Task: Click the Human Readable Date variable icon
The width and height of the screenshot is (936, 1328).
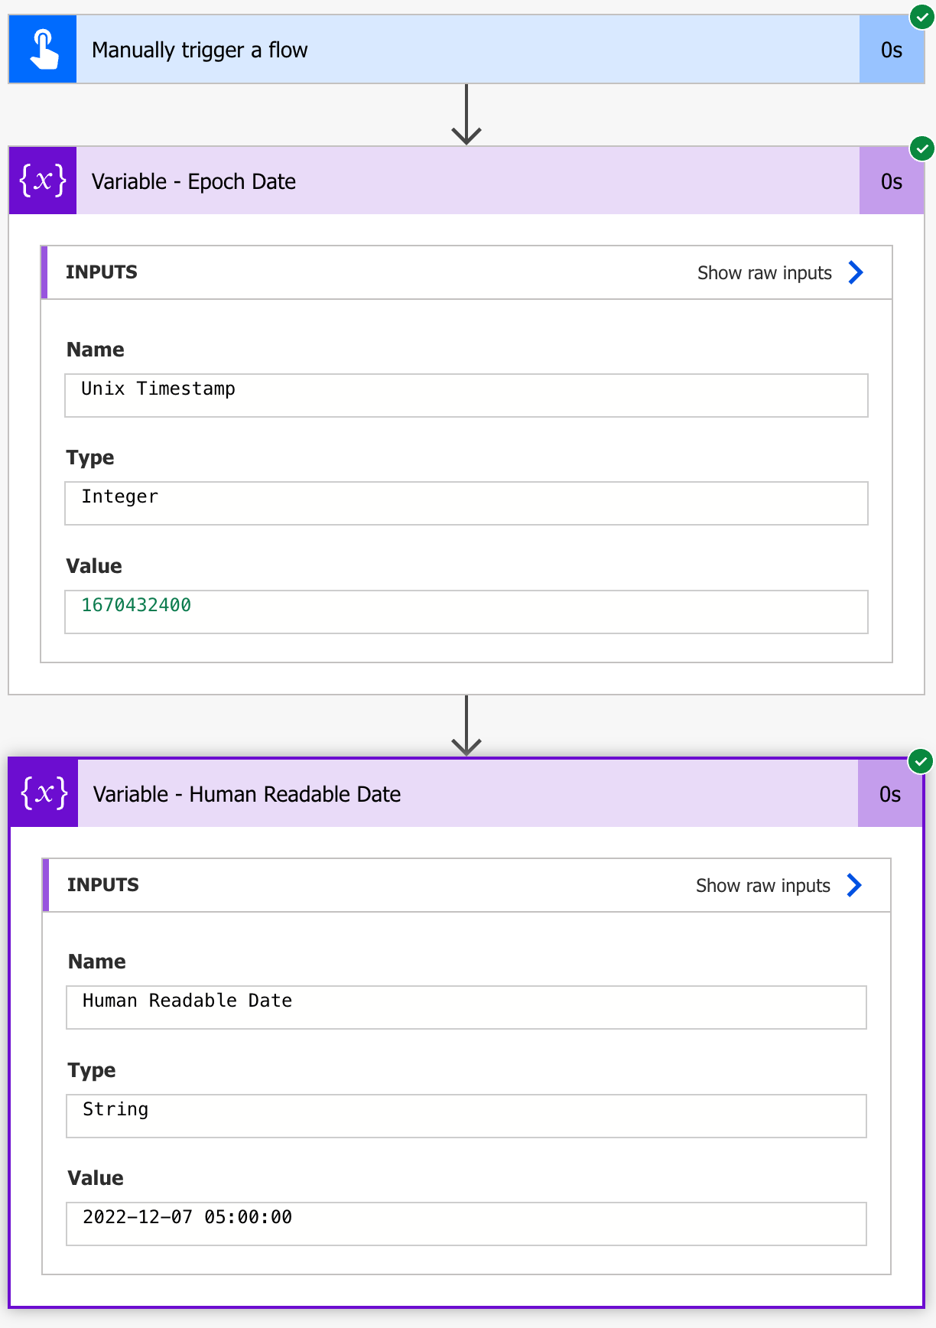Action: pos(44,793)
